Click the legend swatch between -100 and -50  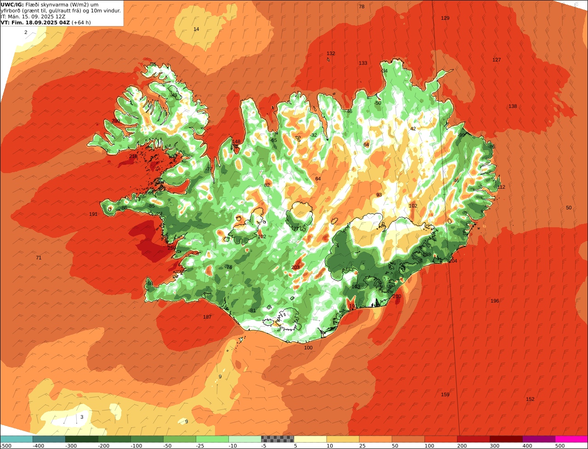147,439
